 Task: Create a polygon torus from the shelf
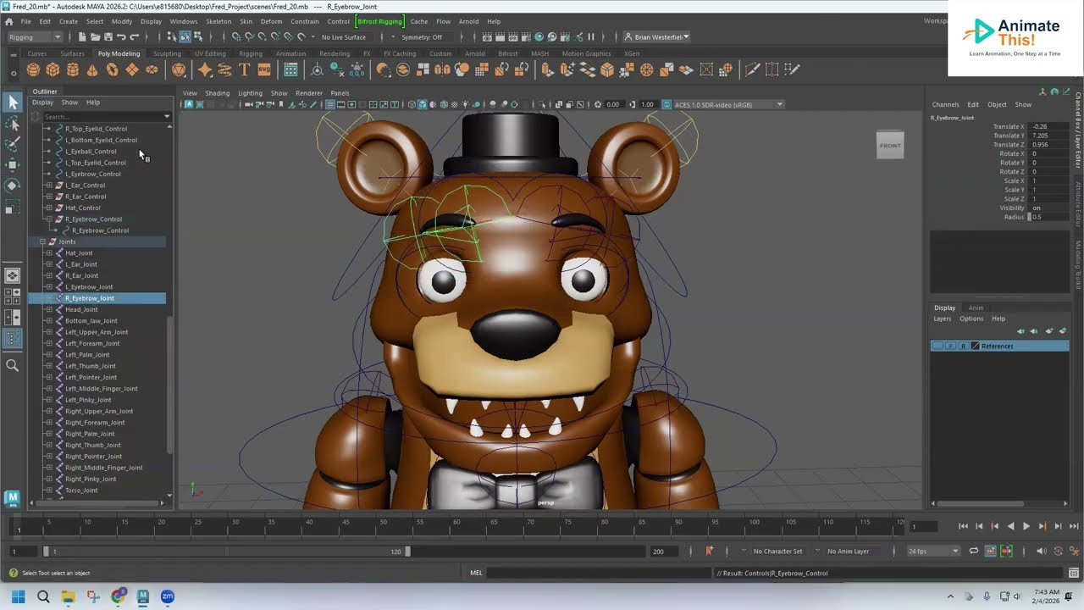[x=112, y=69]
